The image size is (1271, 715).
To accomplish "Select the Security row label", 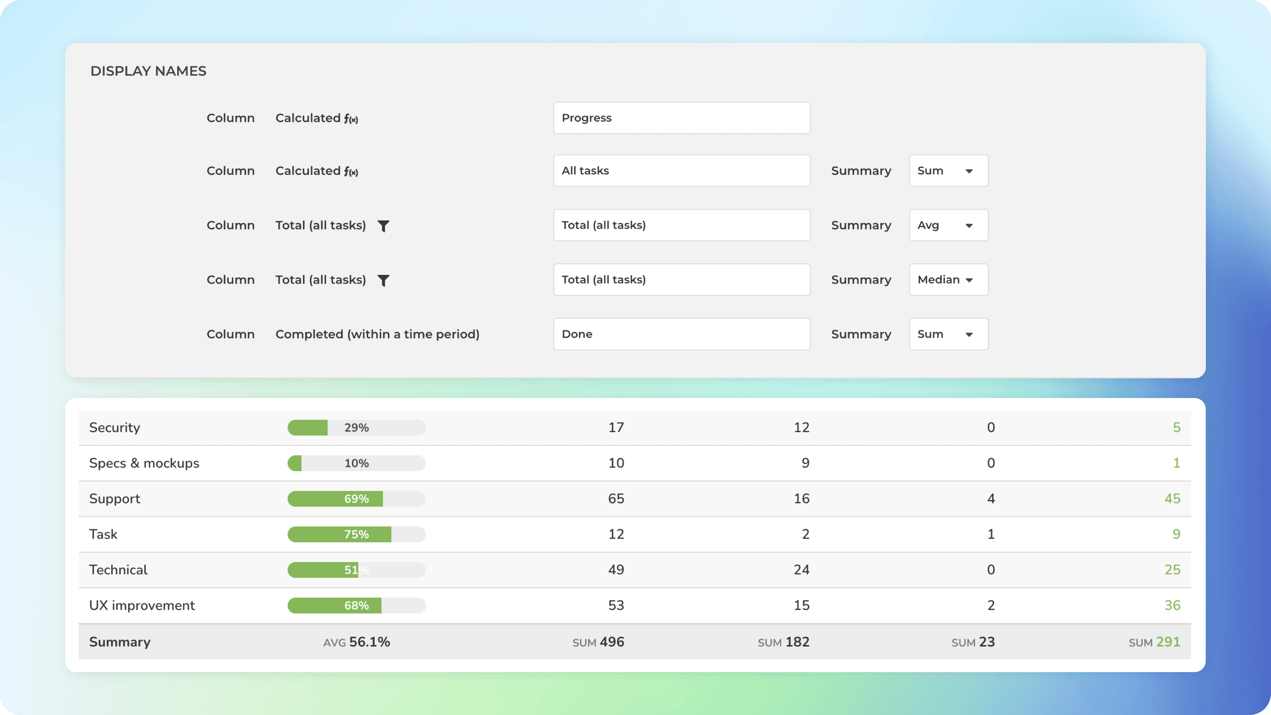I will coord(114,428).
